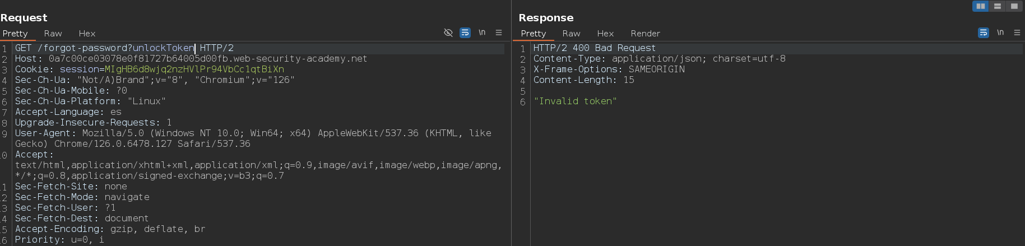This screenshot has width=1025, height=246.
Task: Open the Response Render tab
Action: point(645,34)
